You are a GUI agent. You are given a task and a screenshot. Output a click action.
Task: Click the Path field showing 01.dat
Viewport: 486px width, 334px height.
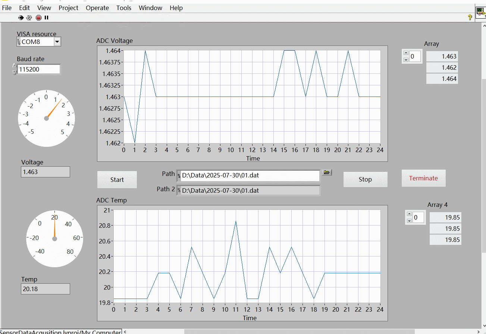coord(249,176)
